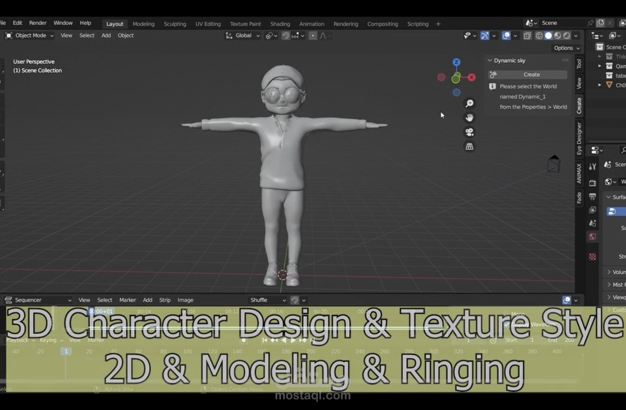The width and height of the screenshot is (626, 410).
Task: Switch to the UV Editing workspace tab
Action: tap(208, 24)
